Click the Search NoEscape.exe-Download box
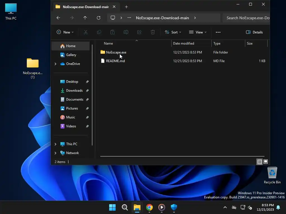 click(246, 18)
